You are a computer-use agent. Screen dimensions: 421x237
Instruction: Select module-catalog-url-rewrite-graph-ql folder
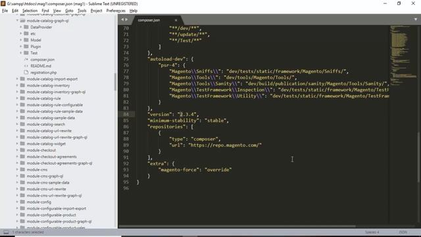57,138
